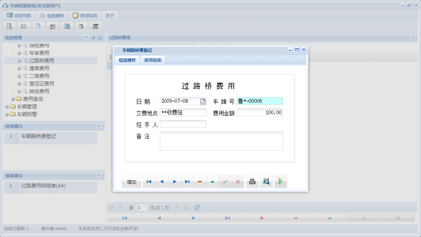Click the green execute arrow in the dialog

[281, 181]
